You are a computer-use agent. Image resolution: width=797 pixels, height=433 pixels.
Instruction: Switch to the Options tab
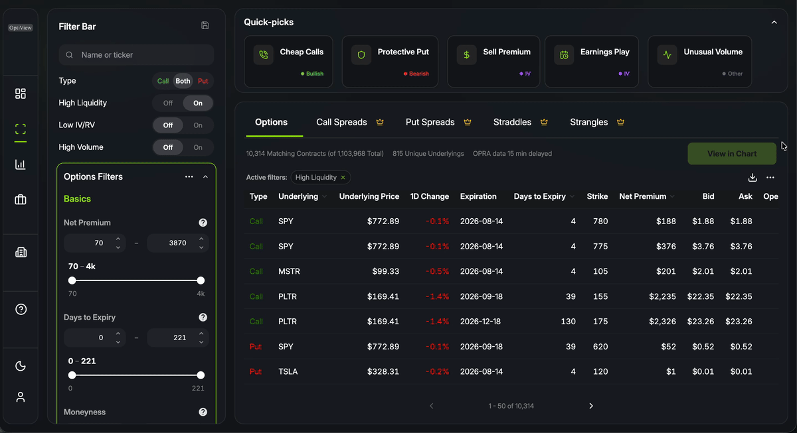point(271,123)
